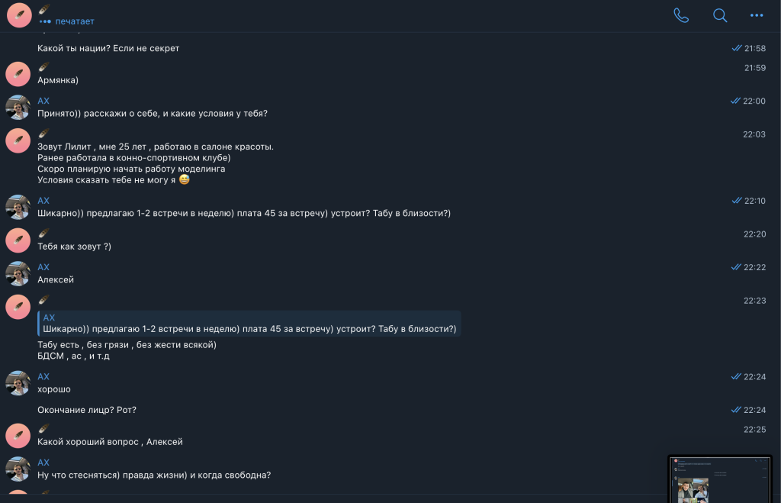The width and height of the screenshot is (781, 503).
Task: Click the AX avatar beside "Ну что стесняться)"
Action: tap(18, 469)
